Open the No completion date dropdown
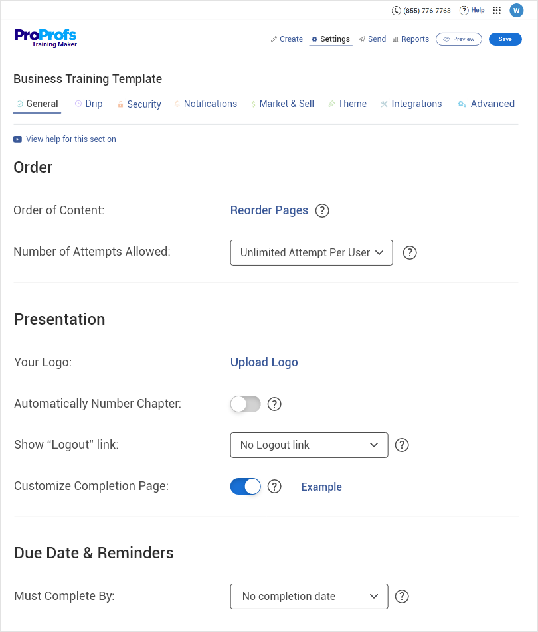Screen dimensions: 538x632 pyautogui.click(x=309, y=596)
